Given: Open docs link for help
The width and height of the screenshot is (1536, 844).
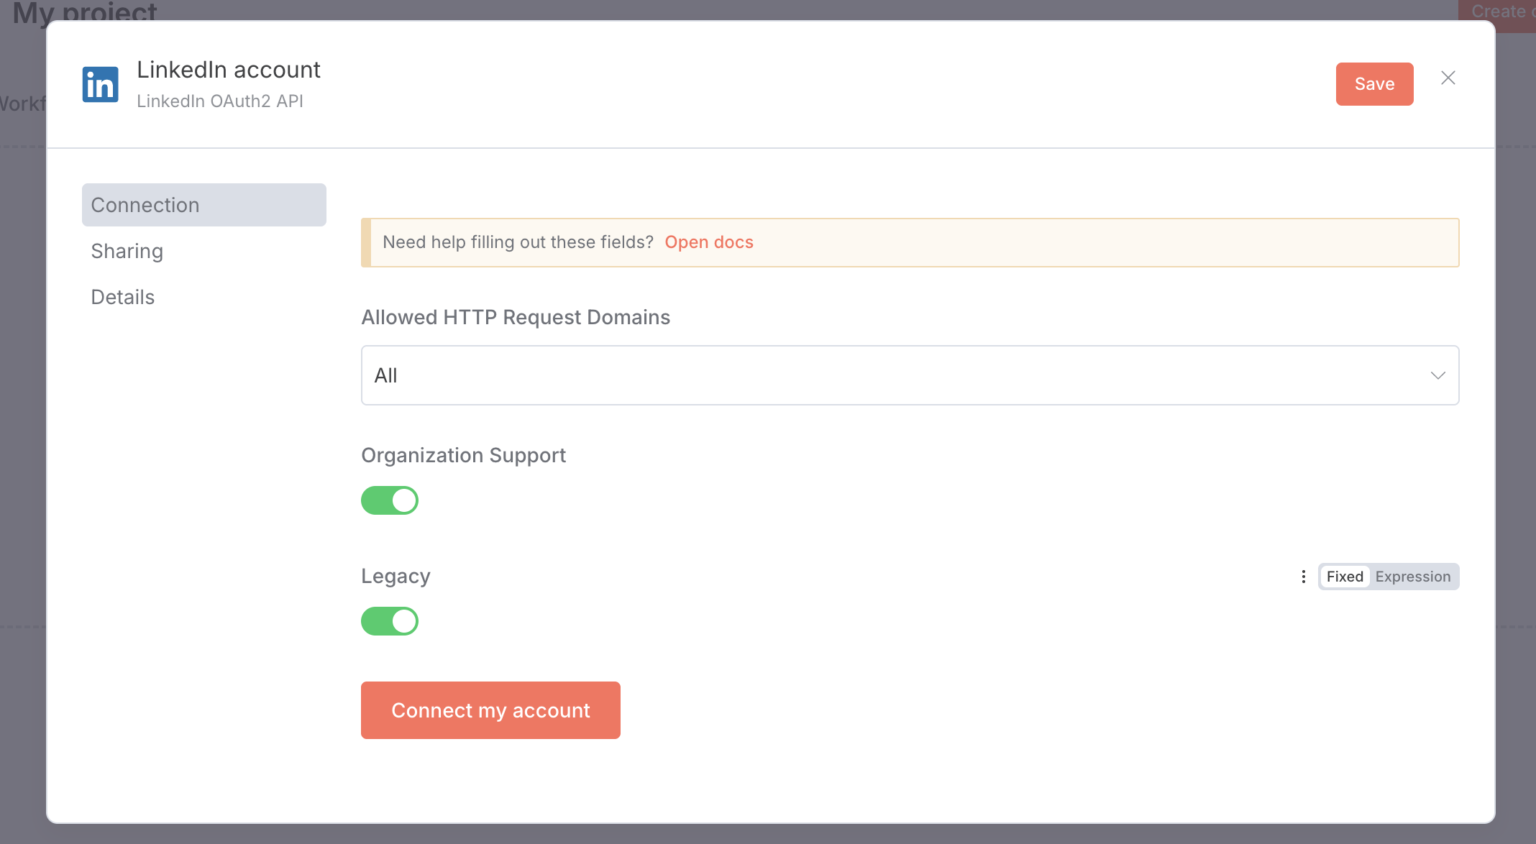Looking at the screenshot, I should [x=708, y=242].
